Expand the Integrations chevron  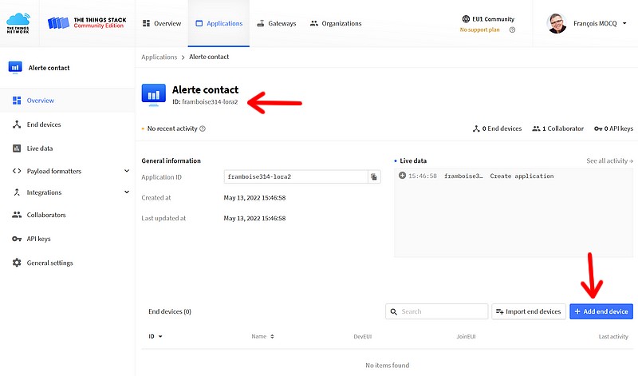pos(127,192)
